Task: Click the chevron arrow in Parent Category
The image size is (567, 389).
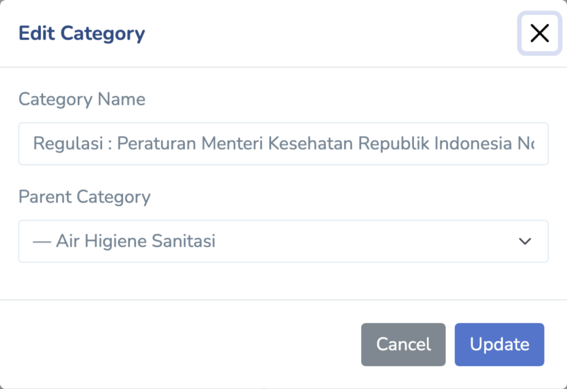Action: (x=524, y=242)
